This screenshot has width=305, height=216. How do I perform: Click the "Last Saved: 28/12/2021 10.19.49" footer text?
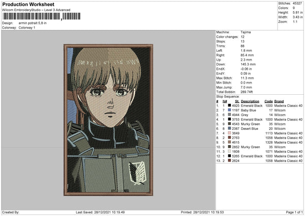100,212
